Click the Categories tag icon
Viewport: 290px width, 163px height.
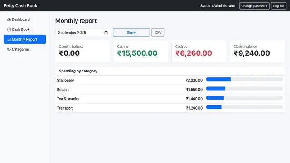coord(9,49)
